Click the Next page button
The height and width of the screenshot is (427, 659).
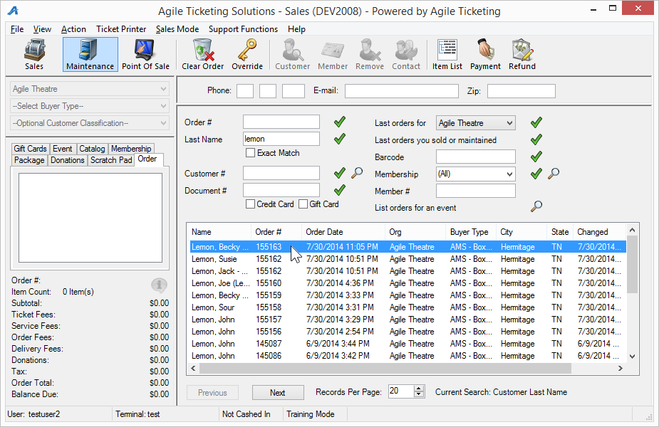278,393
